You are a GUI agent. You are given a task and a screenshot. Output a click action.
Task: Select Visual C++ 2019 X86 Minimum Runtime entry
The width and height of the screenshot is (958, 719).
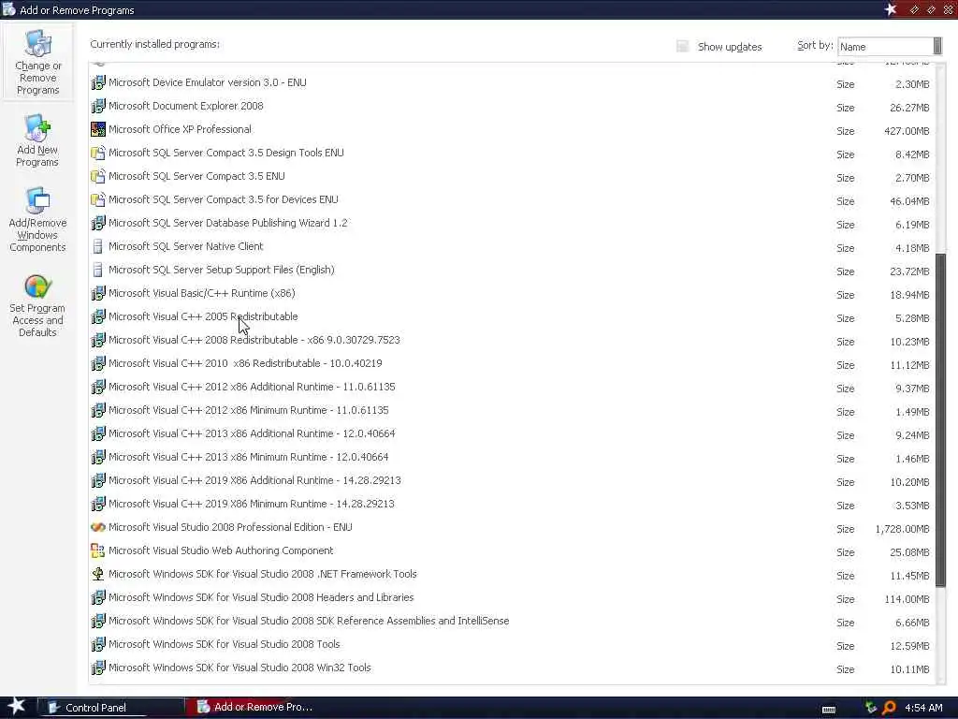512,504
